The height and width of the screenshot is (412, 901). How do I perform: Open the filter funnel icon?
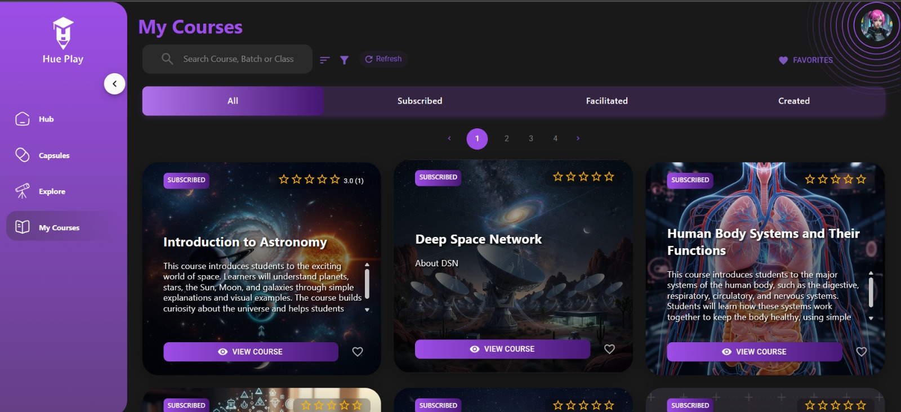click(x=344, y=60)
